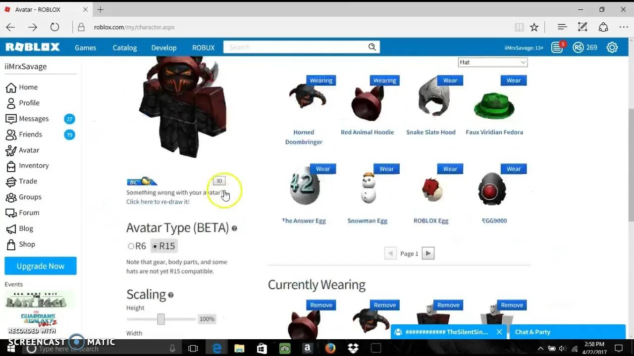
Task: Open the Home sidebar icon
Action: 11,88
